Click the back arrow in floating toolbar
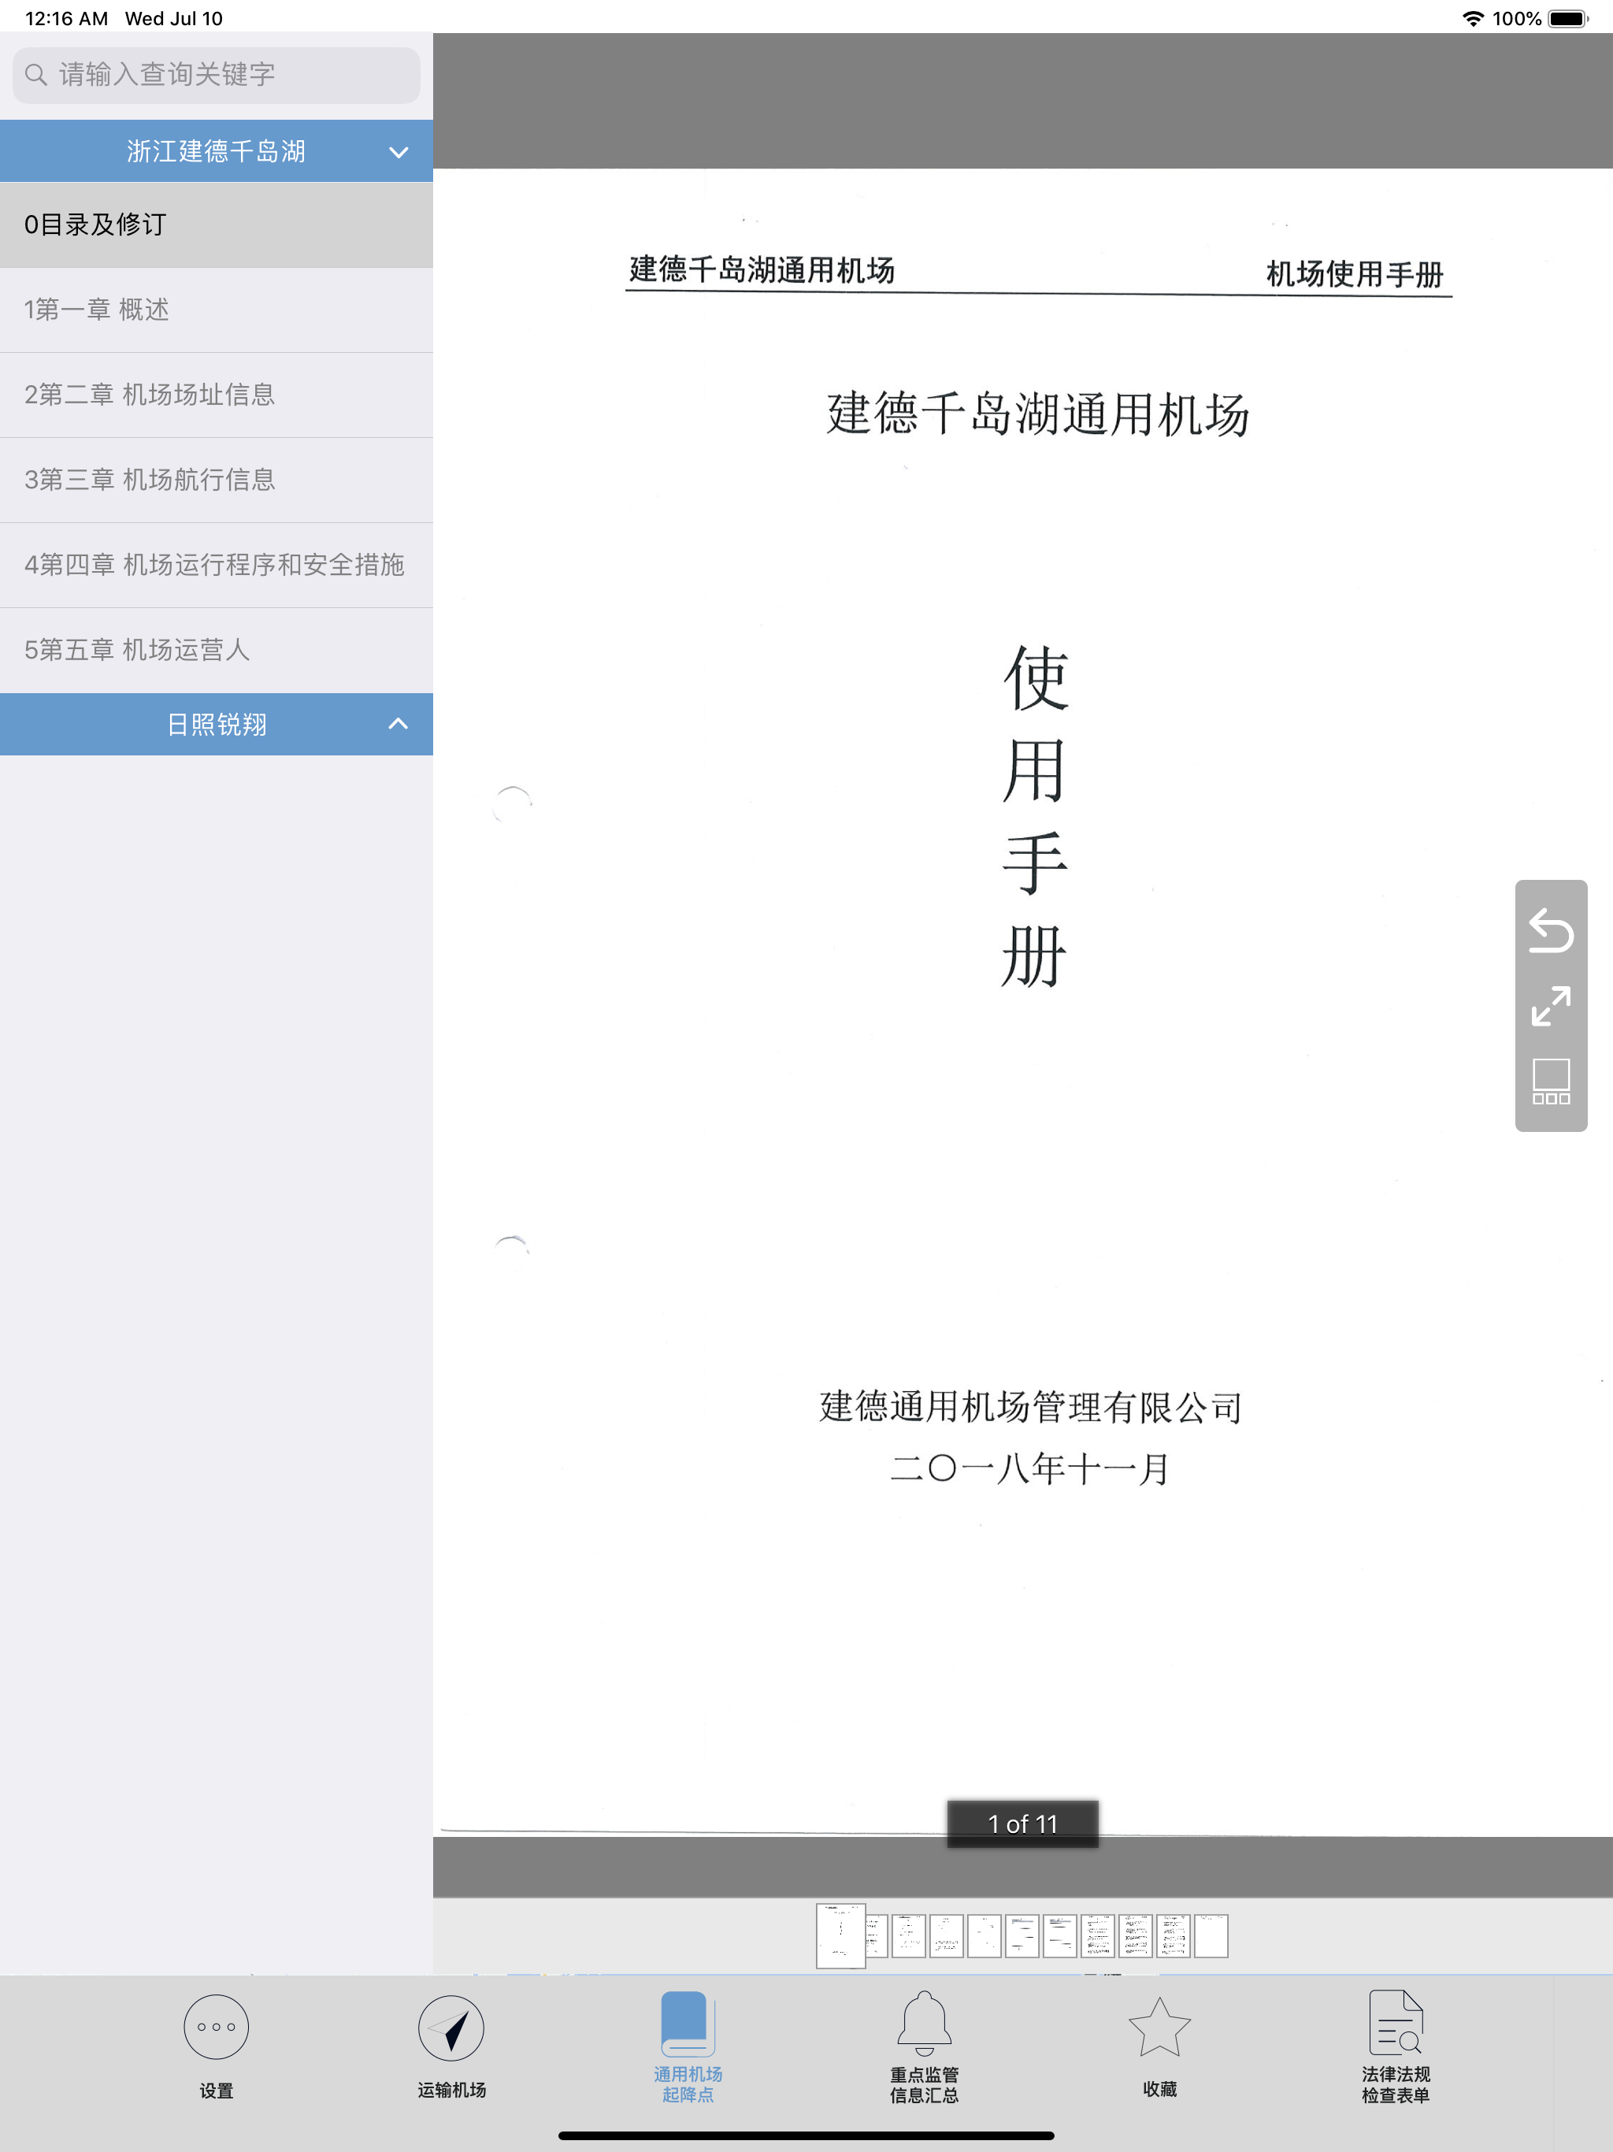The image size is (1613, 2152). (x=1551, y=930)
